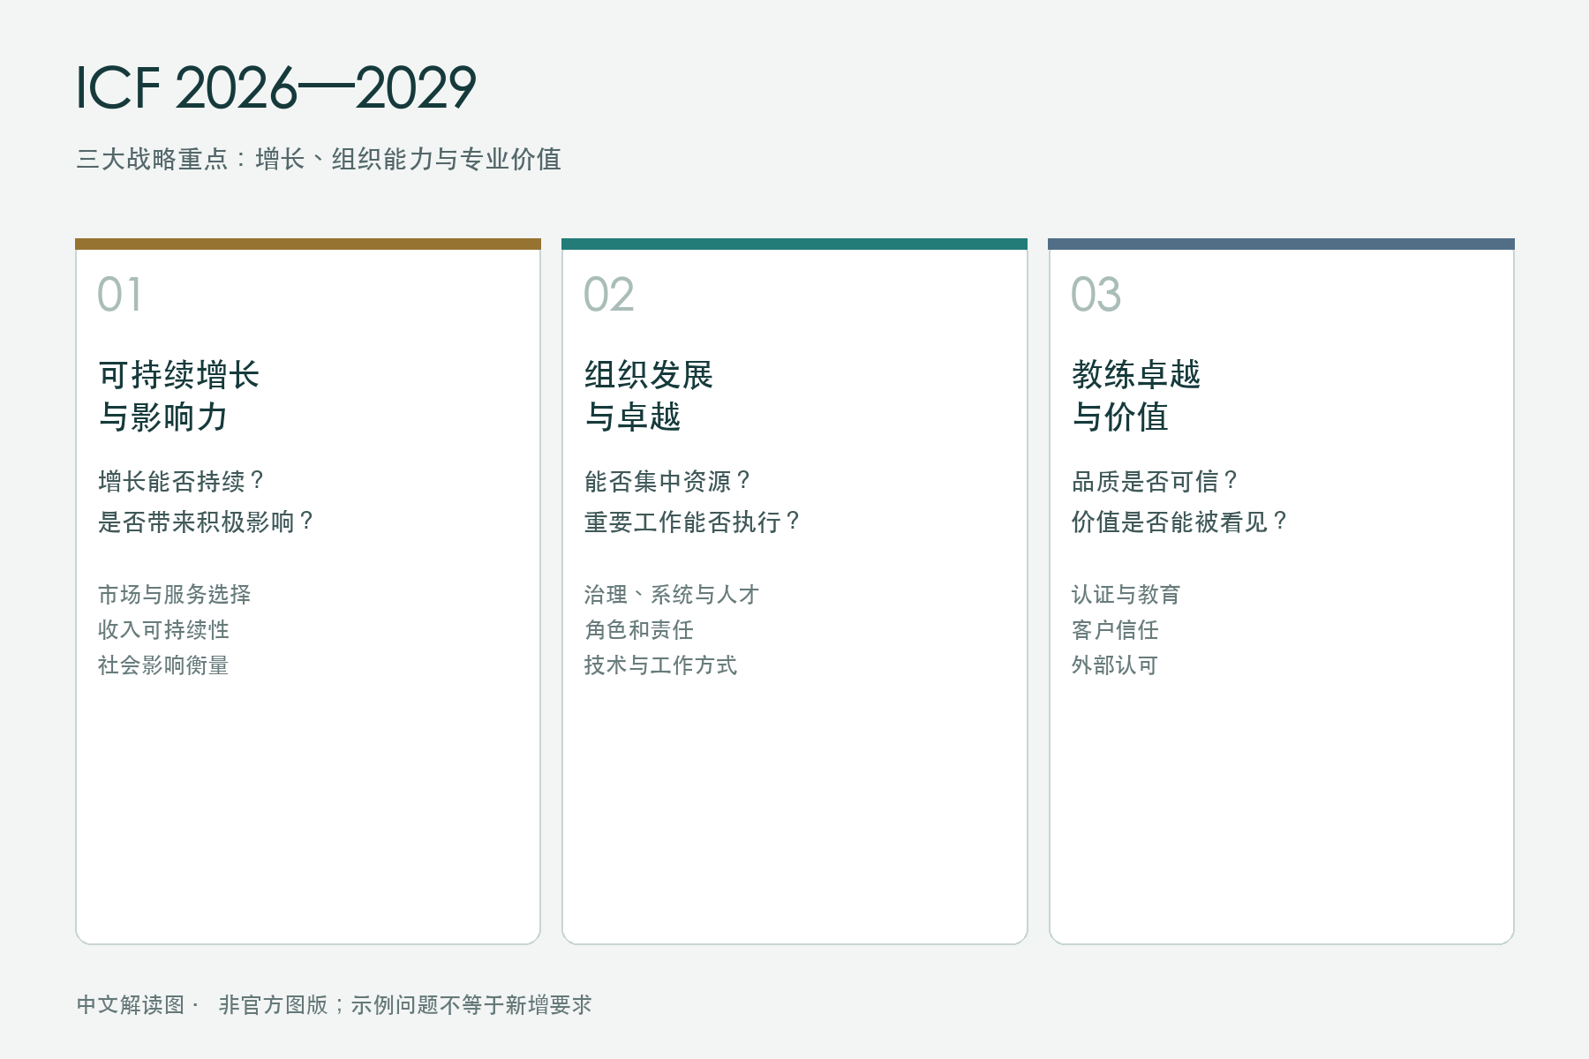Click the question "增长能否持续？"
The width and height of the screenshot is (1589, 1059).
181,482
